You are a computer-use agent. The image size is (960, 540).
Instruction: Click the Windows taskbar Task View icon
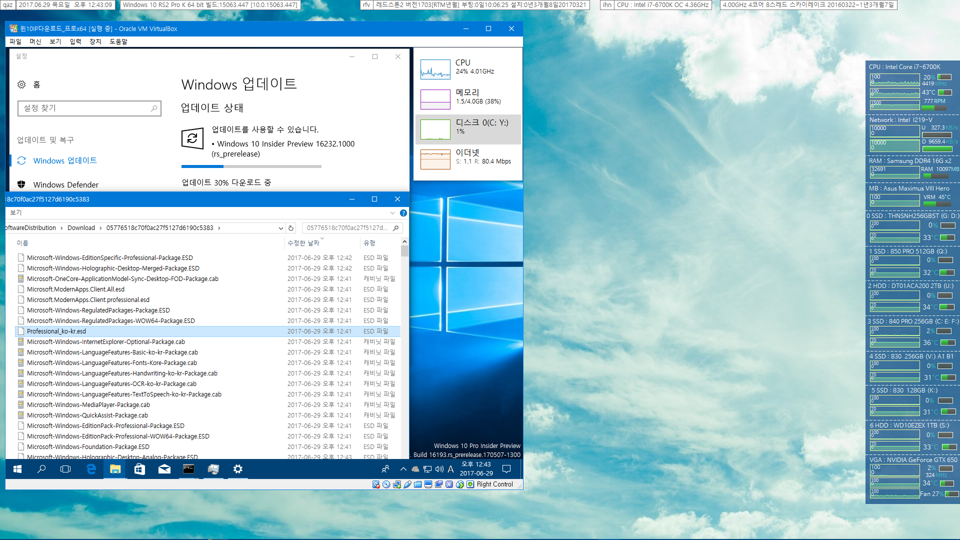coord(64,469)
